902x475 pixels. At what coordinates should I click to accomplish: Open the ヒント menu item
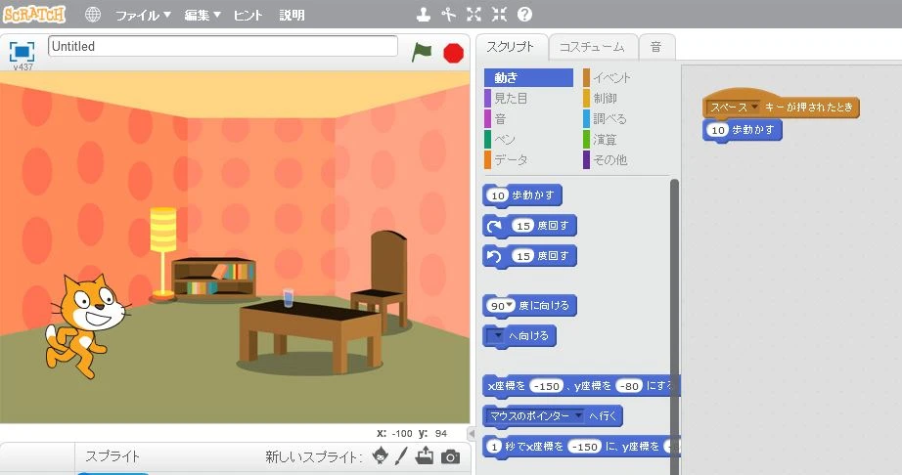(x=248, y=15)
